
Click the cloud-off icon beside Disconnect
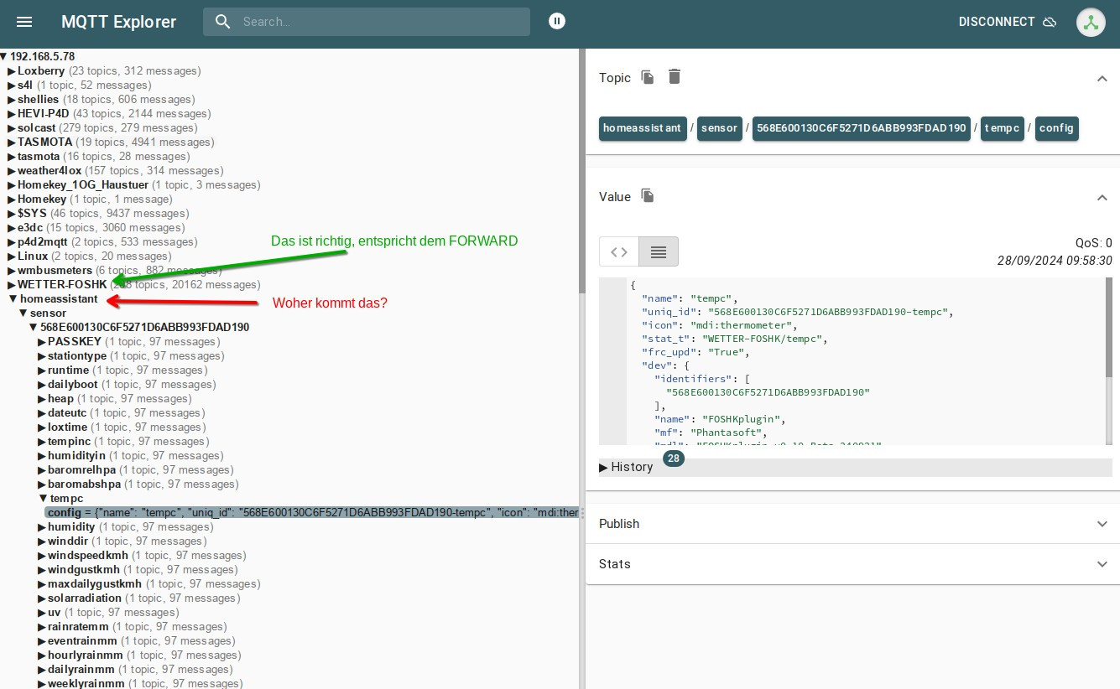click(1050, 23)
